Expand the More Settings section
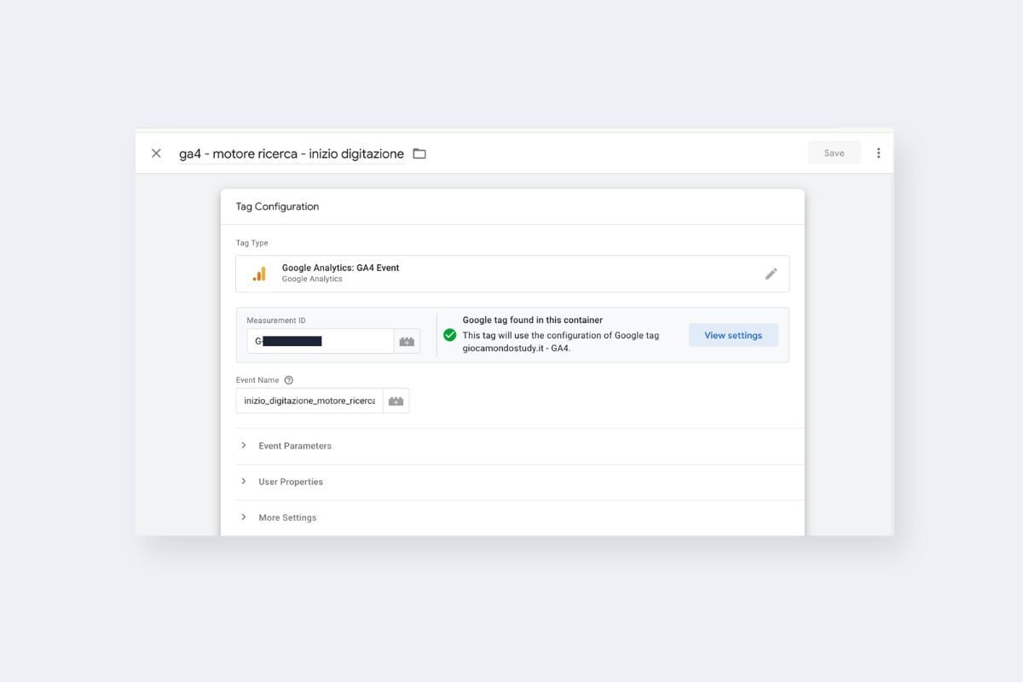 pyautogui.click(x=520, y=517)
